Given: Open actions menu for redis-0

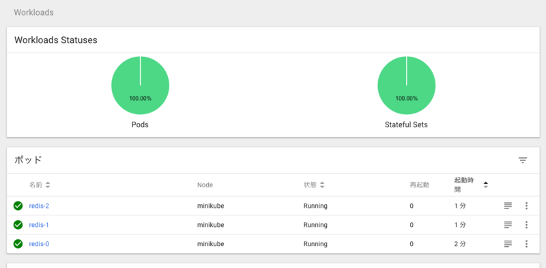Looking at the screenshot, I should (526, 243).
